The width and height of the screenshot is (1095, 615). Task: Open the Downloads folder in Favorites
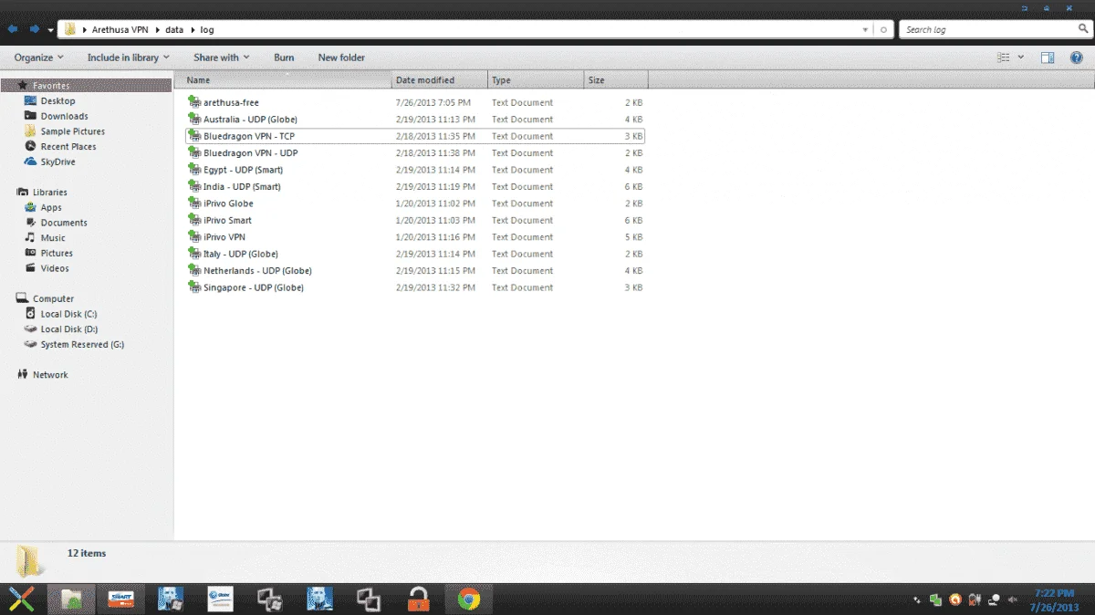64,117
